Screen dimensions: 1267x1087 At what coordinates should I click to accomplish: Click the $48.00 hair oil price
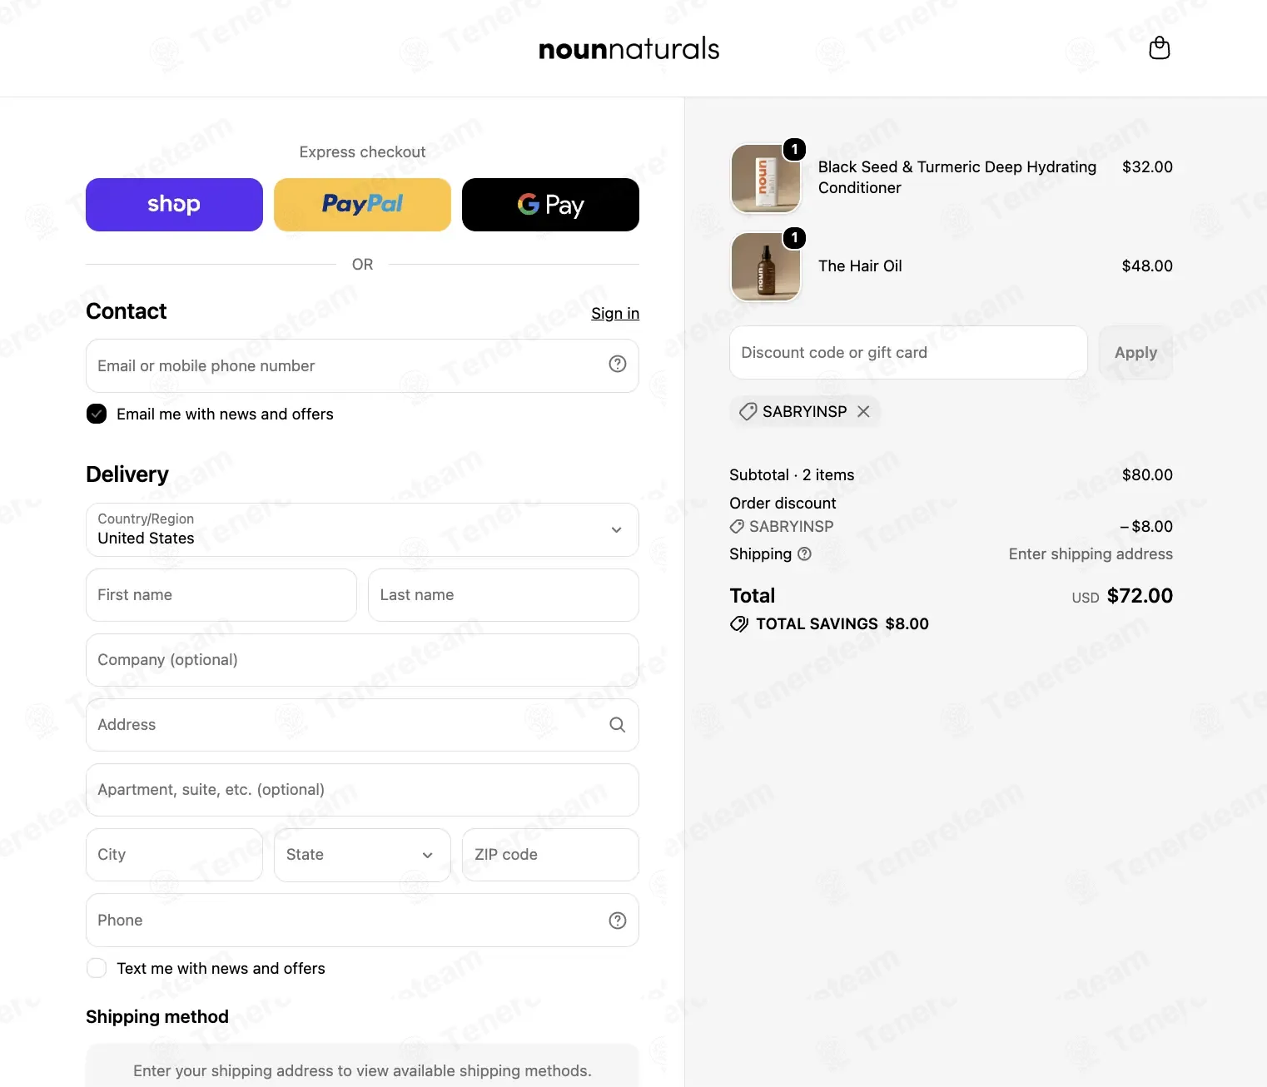(x=1147, y=266)
